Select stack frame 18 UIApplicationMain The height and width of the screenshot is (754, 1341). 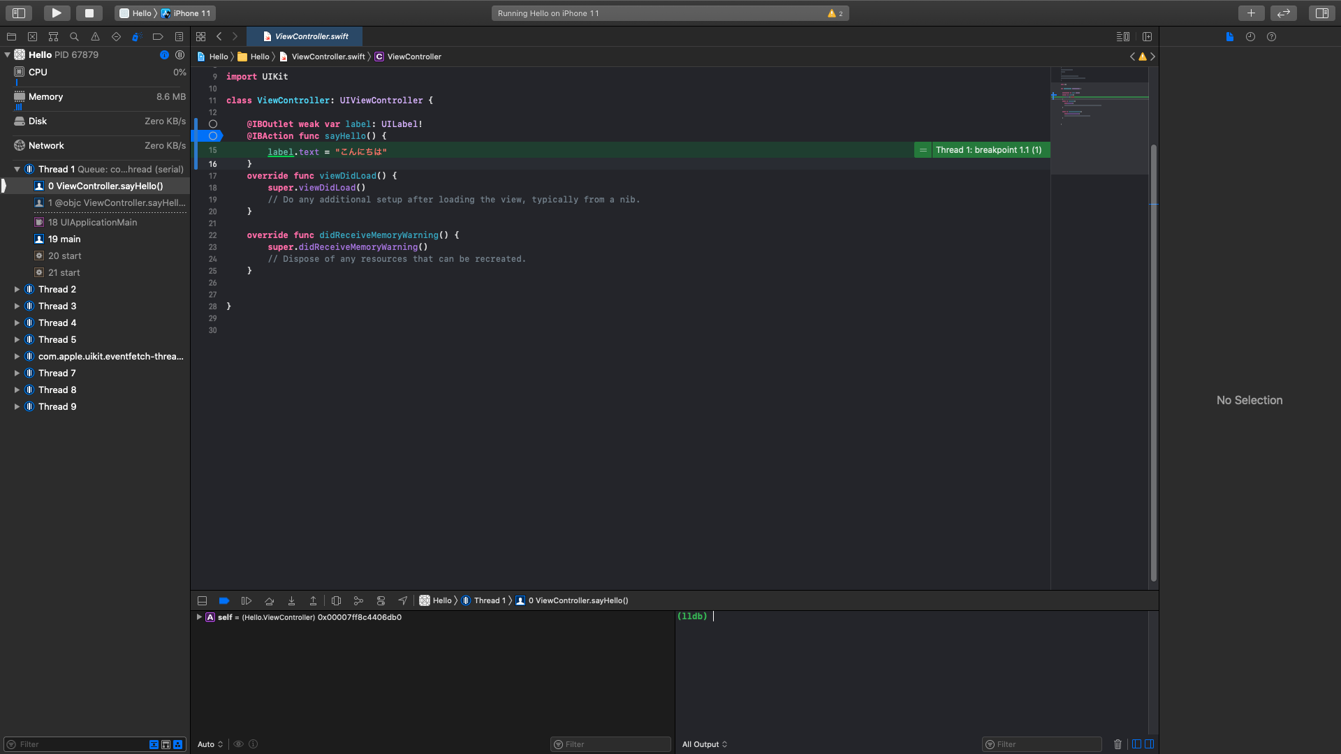tap(95, 222)
